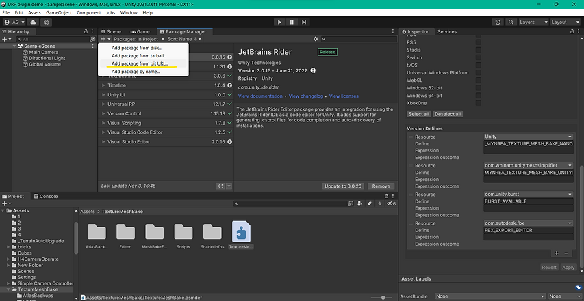The image size is (584, 301).
Task: Toggle the Windows 32-bit checkbox
Action: [x=479, y=88]
